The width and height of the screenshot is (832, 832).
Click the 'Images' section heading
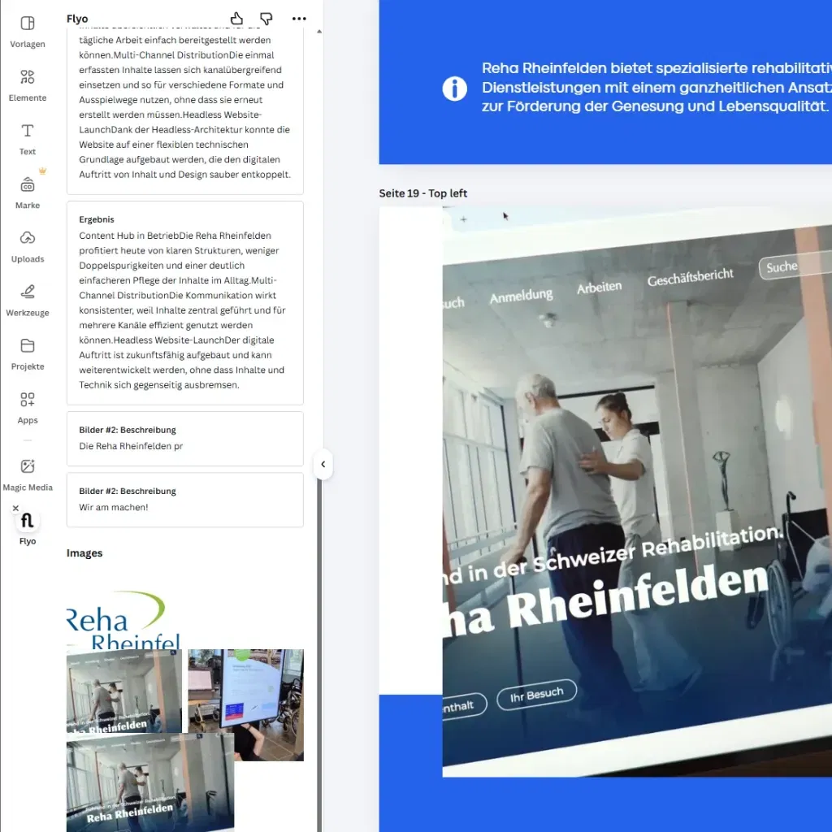[x=84, y=552]
